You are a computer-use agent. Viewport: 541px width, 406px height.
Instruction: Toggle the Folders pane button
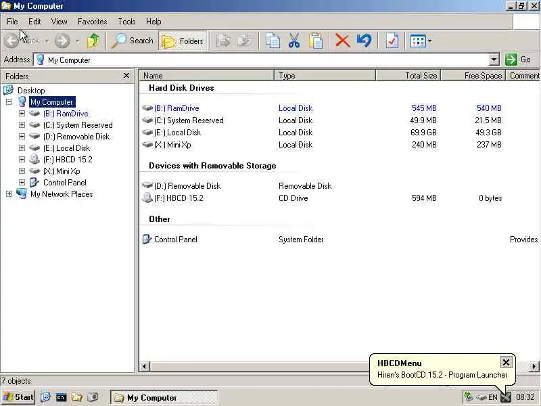pos(183,41)
